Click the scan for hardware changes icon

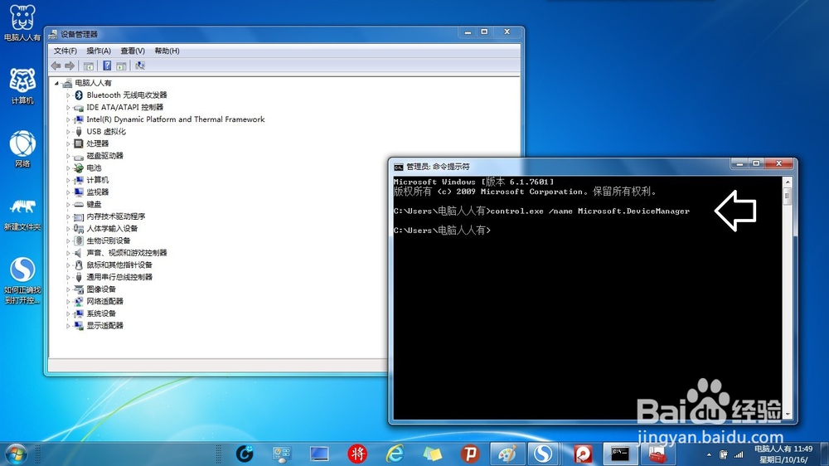click(x=139, y=66)
